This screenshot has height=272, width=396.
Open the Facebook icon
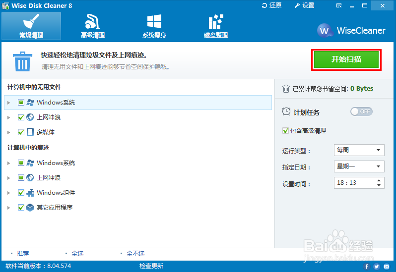367,267
